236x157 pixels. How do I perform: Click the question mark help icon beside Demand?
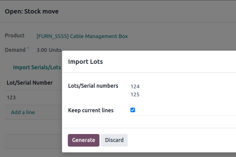[28, 48]
